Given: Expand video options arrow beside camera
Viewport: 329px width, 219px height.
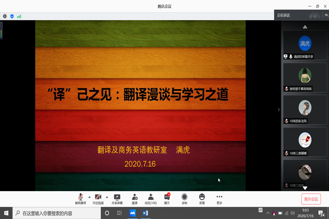Looking at the screenshot, I should pyautogui.click(x=107, y=197).
